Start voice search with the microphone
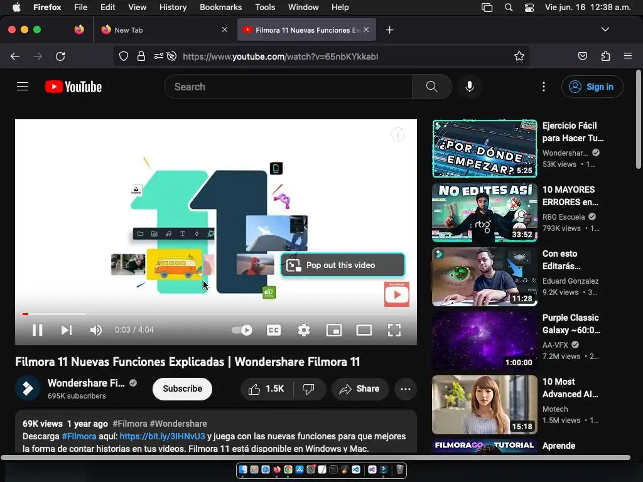 (470, 87)
